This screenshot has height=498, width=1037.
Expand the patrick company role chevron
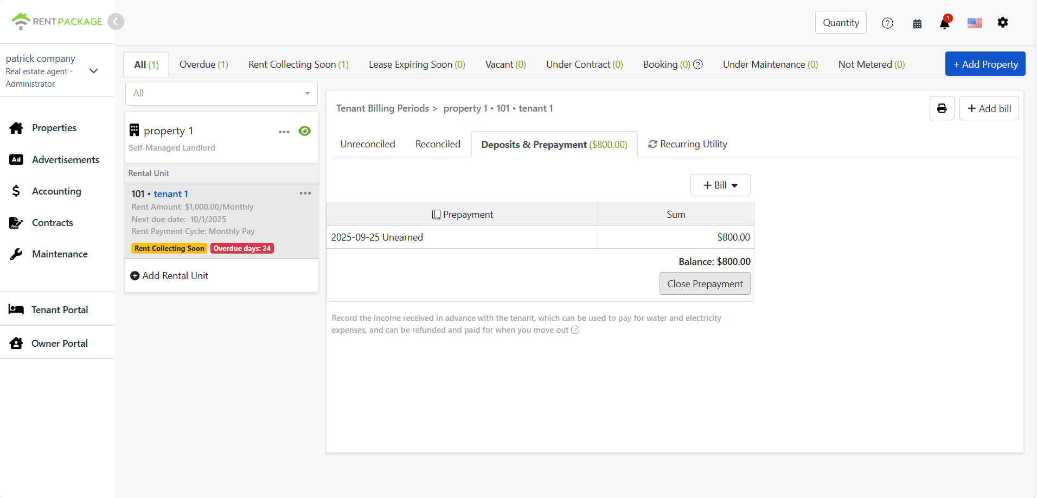(x=93, y=71)
